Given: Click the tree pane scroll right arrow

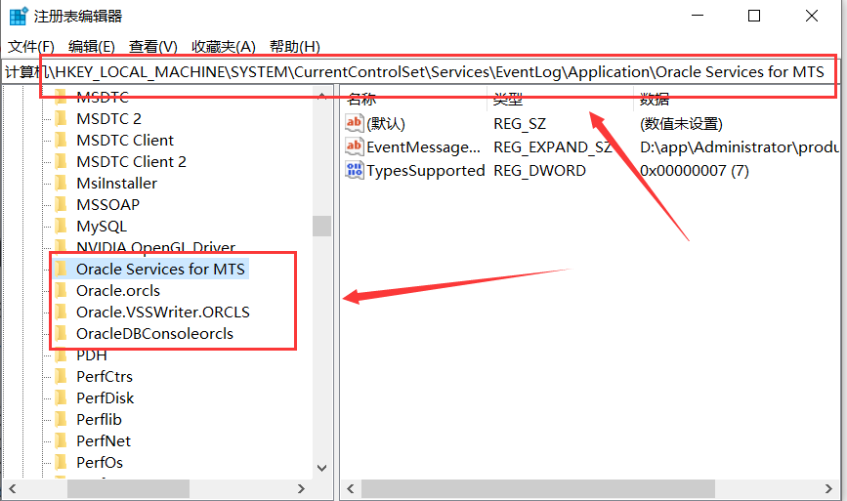Looking at the screenshot, I should (302, 489).
